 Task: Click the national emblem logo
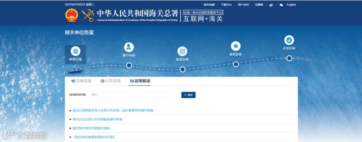pos(72,15)
